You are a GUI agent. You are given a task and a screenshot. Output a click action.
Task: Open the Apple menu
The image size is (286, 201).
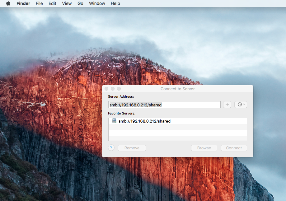(8, 3)
